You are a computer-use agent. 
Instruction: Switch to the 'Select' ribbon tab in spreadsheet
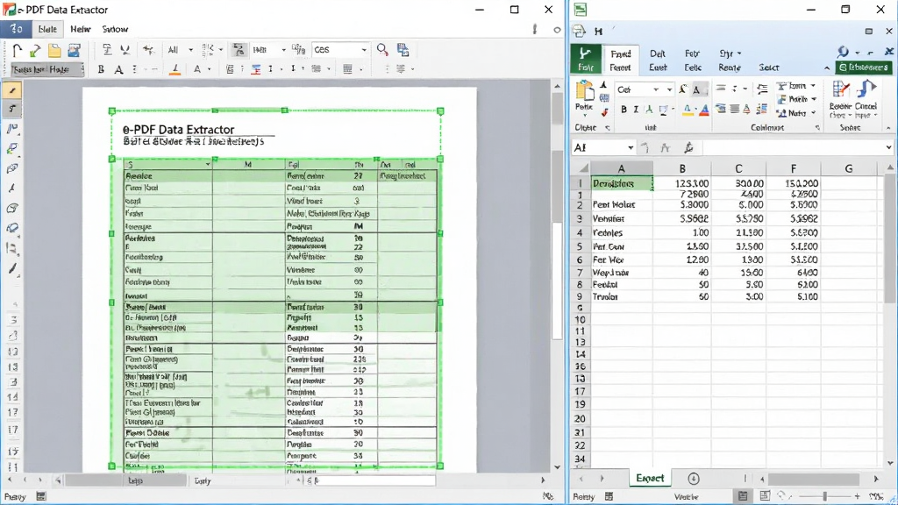[x=768, y=68]
